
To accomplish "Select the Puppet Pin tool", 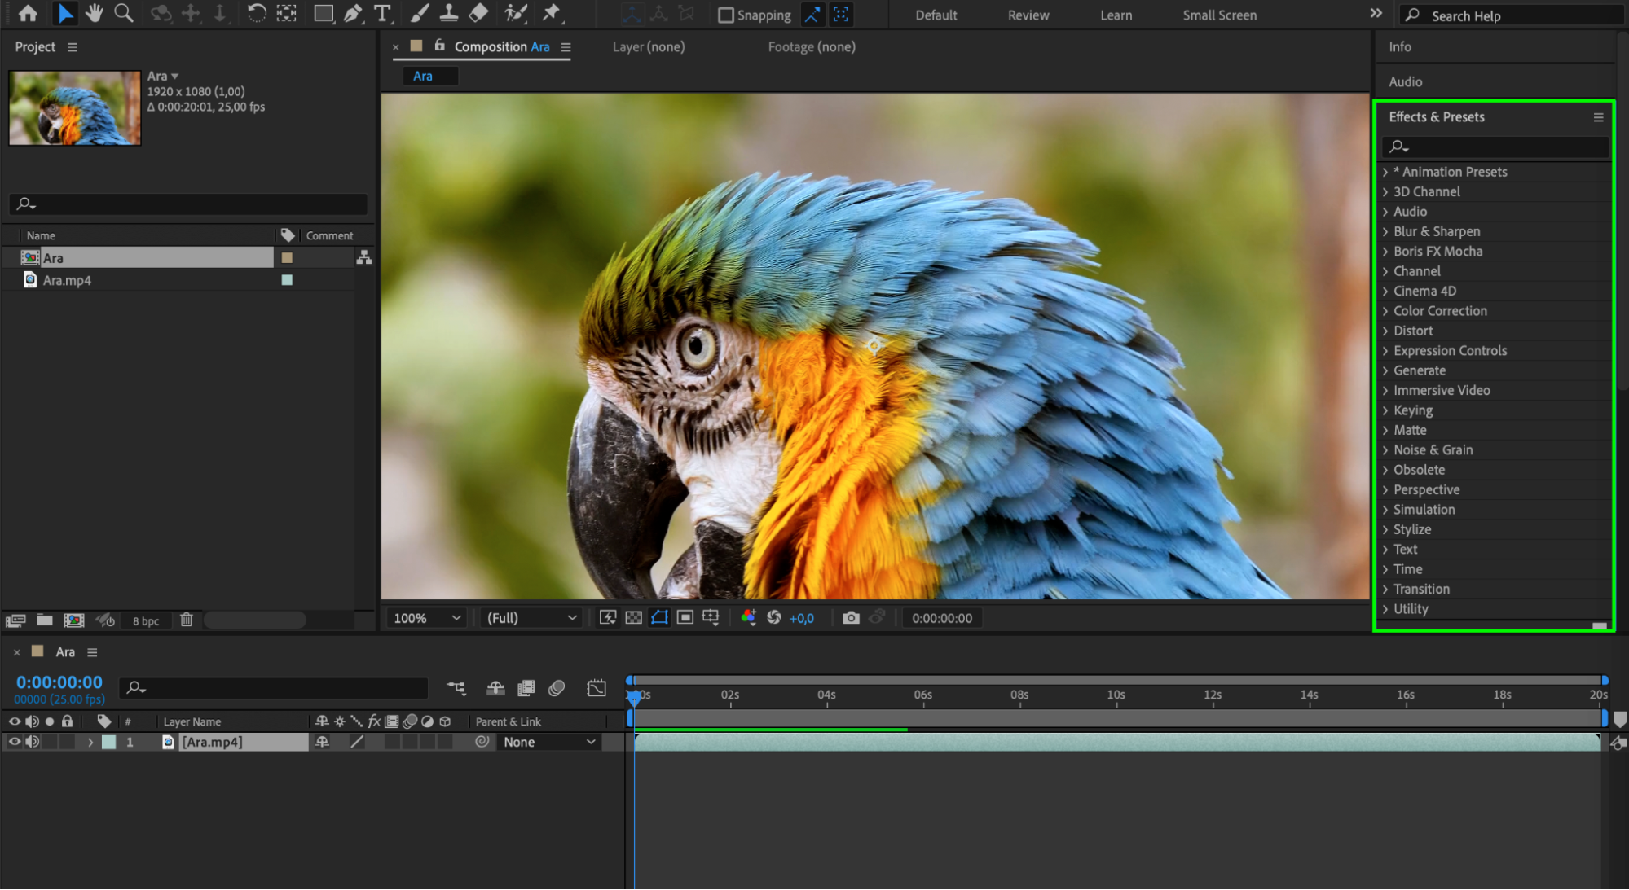I will tap(552, 13).
